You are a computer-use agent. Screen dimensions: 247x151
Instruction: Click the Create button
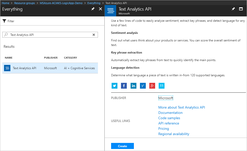point(122,146)
